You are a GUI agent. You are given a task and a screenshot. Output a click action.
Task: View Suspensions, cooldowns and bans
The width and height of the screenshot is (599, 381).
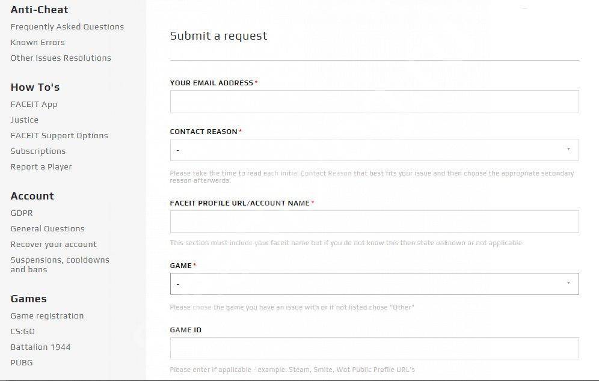(x=60, y=264)
